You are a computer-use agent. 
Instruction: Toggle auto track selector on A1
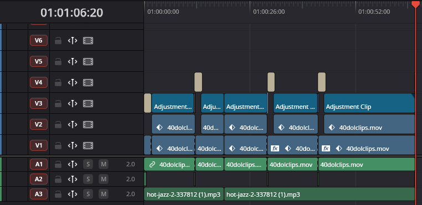click(x=73, y=164)
